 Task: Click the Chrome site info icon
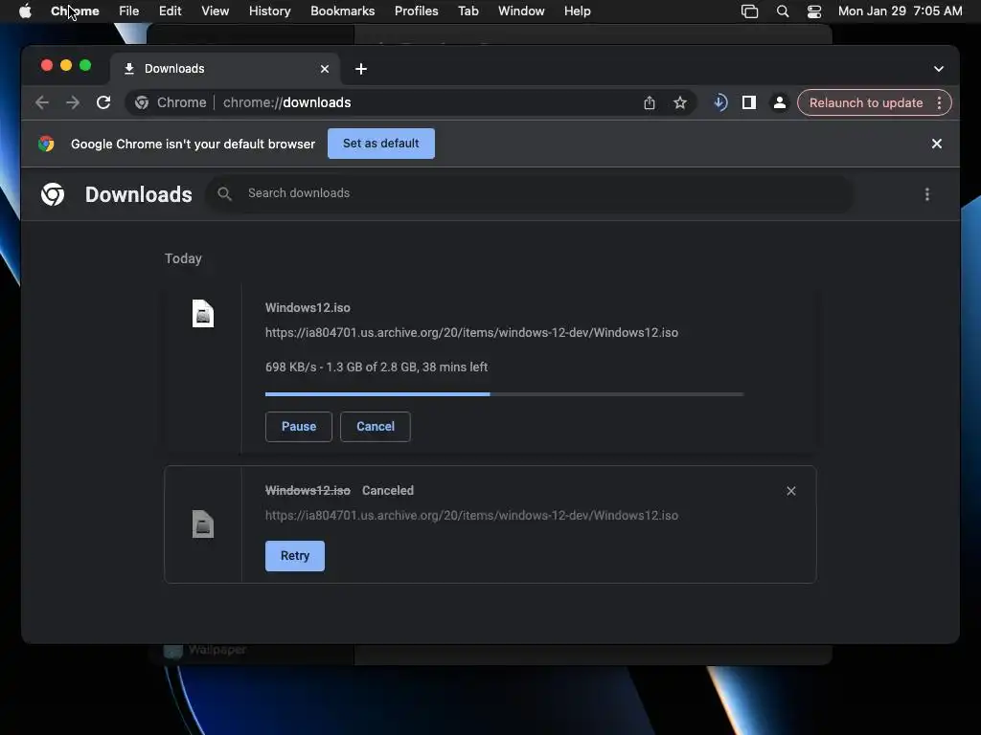tap(142, 102)
